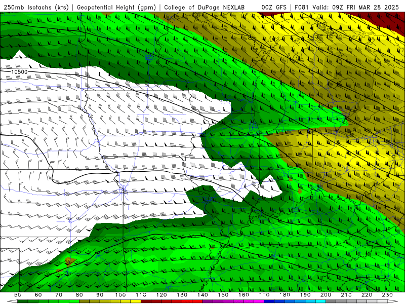The width and height of the screenshot is (405, 304).
Task: Click the '220' value on the color scale
Action: click(x=367, y=295)
